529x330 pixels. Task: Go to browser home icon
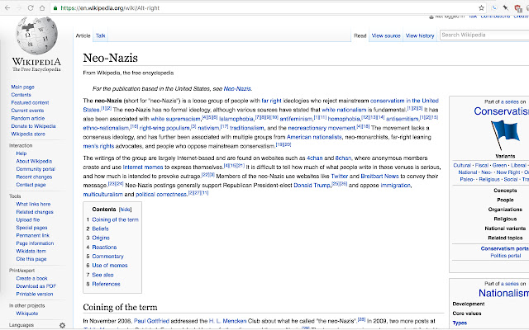[x=42, y=7]
